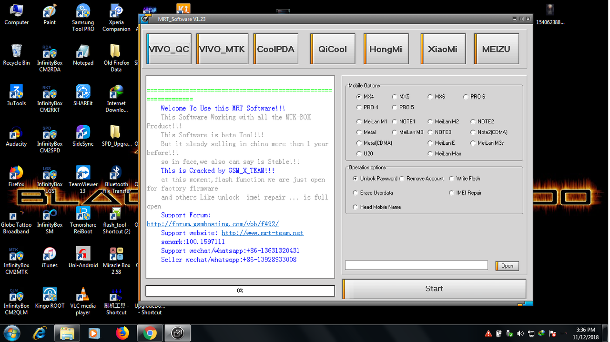This screenshot has width=610, height=342.
Task: Focus the firmware file path field
Action: pyautogui.click(x=417, y=265)
